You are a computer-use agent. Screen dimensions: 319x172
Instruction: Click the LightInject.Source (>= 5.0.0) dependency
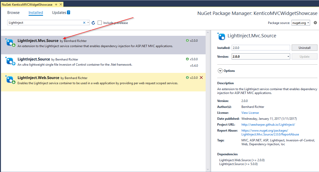[238, 164]
